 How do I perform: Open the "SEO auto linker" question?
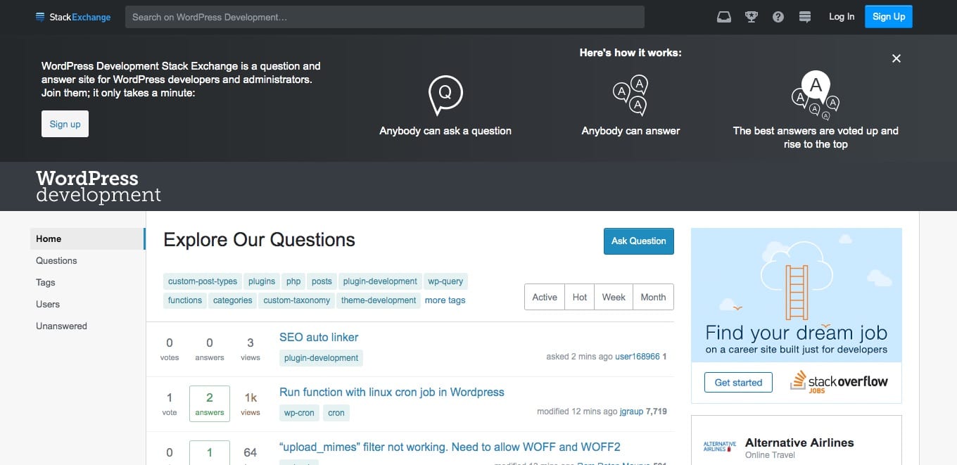tap(319, 337)
